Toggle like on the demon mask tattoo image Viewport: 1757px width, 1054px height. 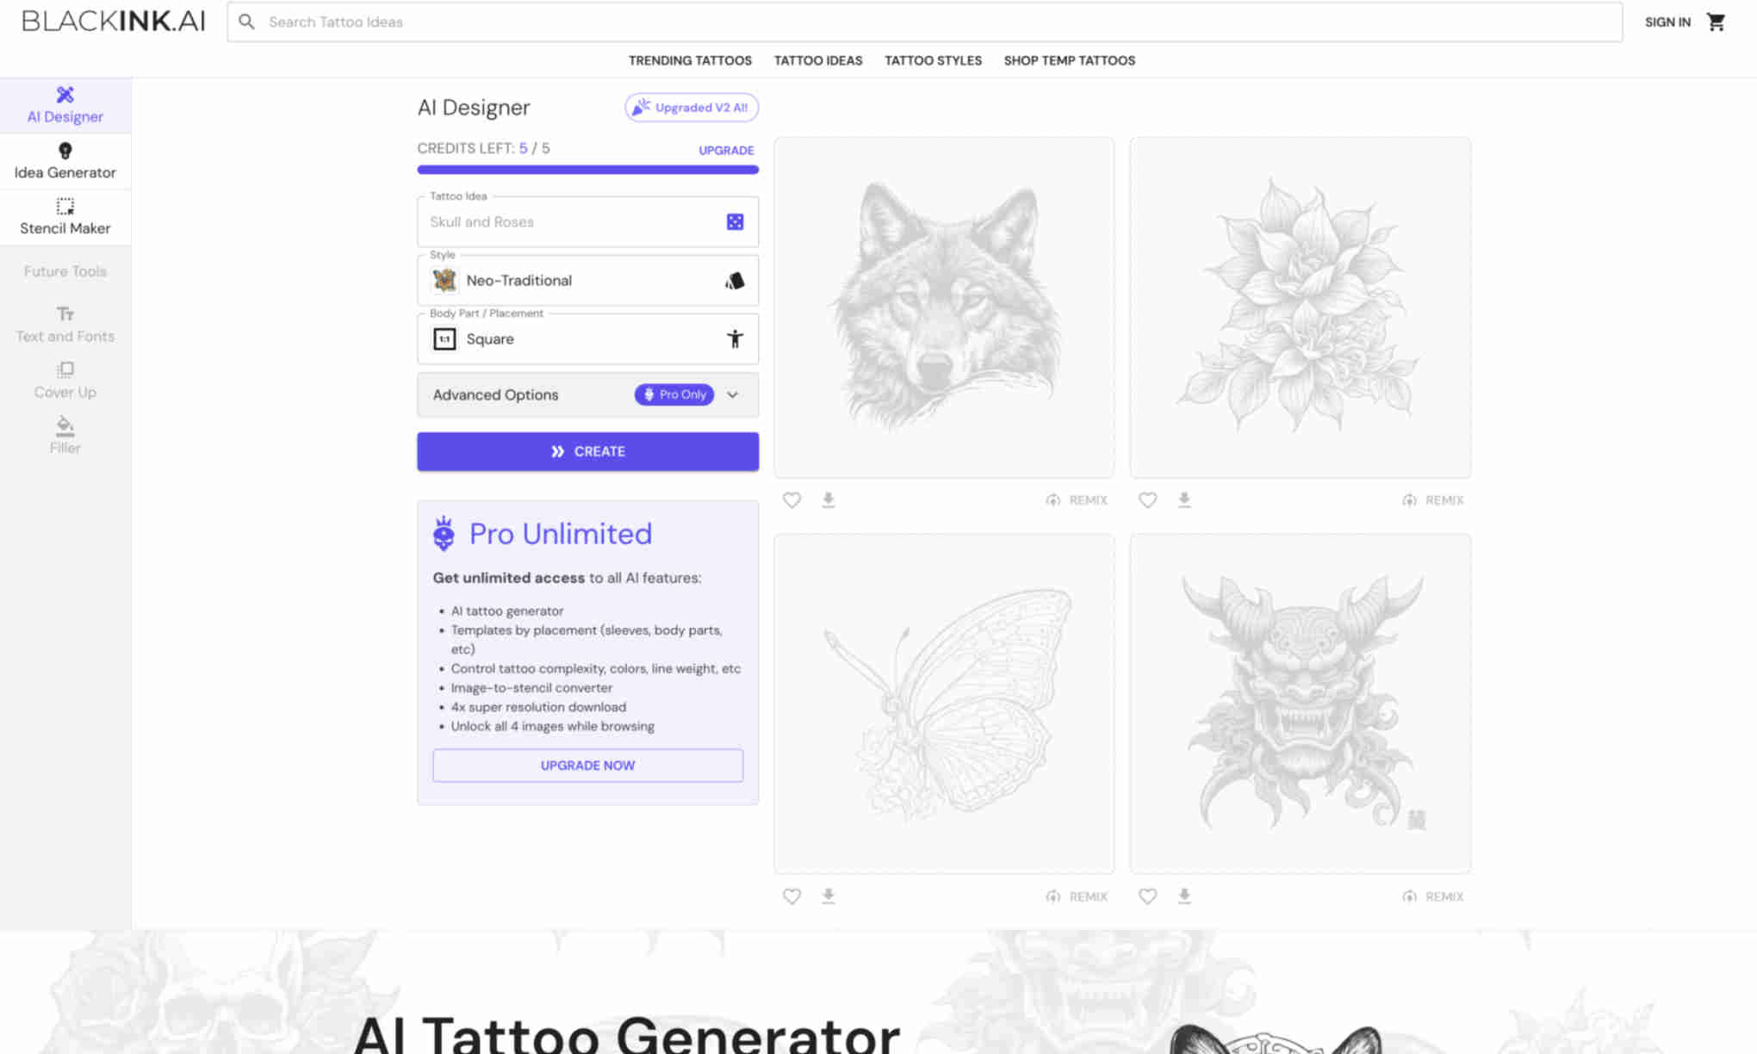tap(1147, 896)
